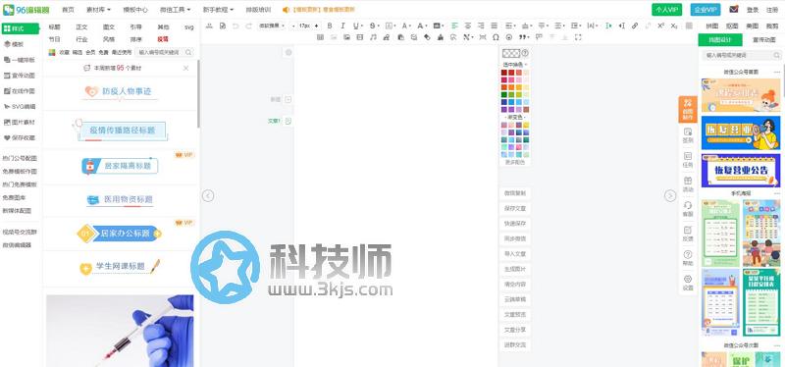Screen dimensions: 785x367
Task: Pick the dark red swatch in palette
Action: pyautogui.click(x=504, y=73)
